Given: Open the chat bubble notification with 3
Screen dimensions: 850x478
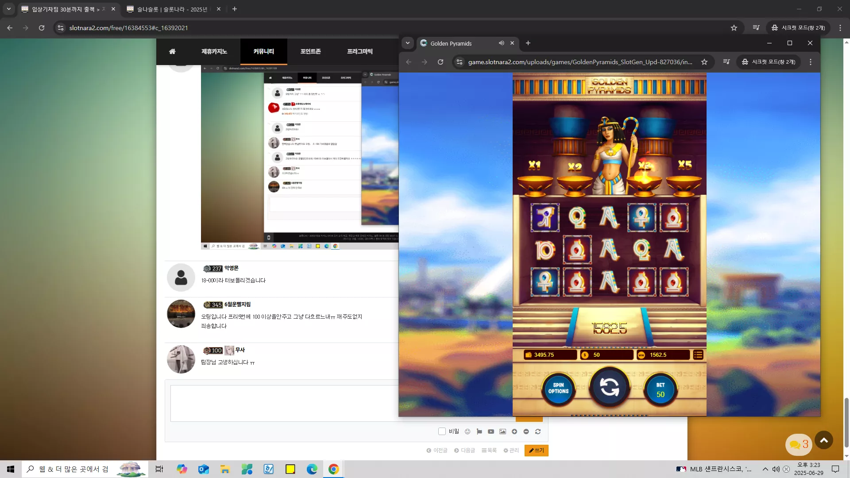Looking at the screenshot, I should tap(799, 444).
